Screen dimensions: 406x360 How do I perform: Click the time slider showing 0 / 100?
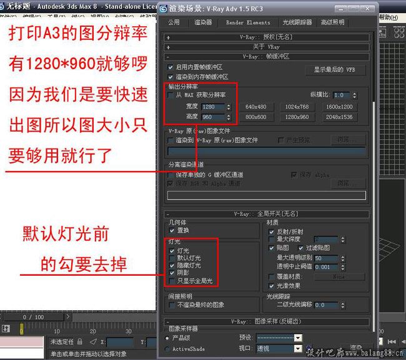coord(33,317)
